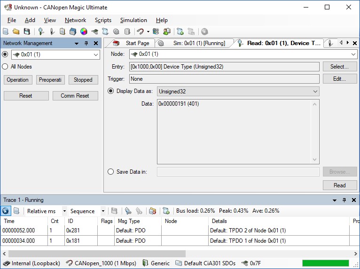
Task: Click the settings panel icon after cable dropdown
Action: 156,31
